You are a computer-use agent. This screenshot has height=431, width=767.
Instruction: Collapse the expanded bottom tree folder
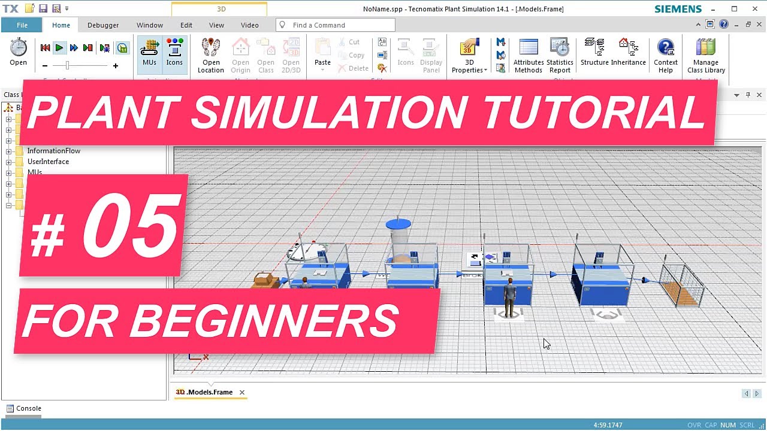tap(9, 205)
